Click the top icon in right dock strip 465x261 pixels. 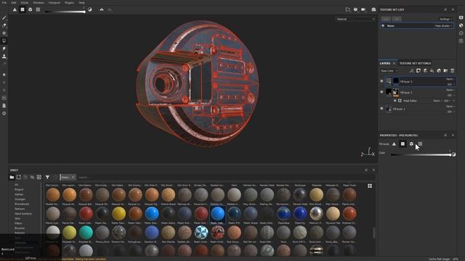tap(461, 17)
